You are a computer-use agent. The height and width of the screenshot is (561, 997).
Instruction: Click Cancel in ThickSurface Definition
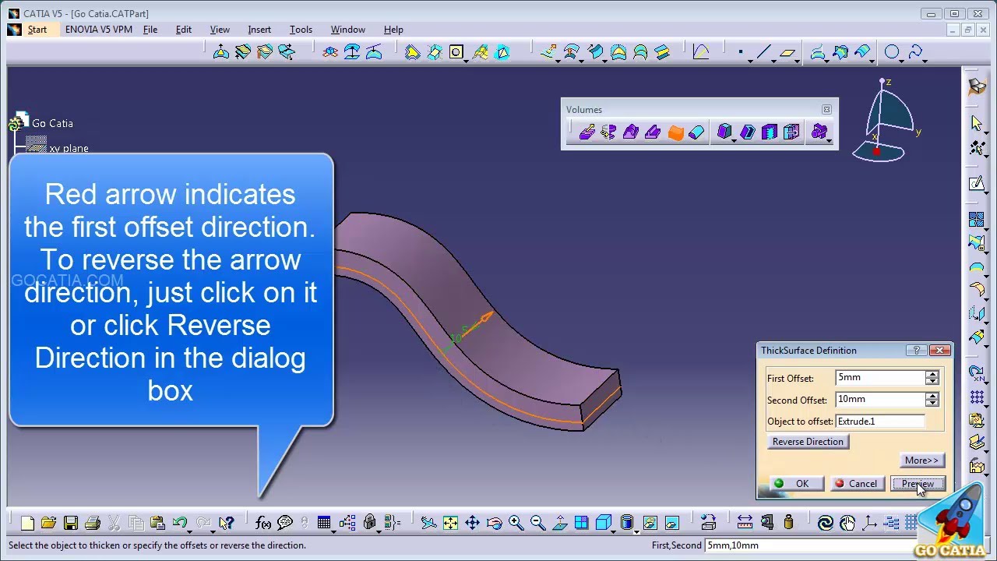tap(857, 484)
